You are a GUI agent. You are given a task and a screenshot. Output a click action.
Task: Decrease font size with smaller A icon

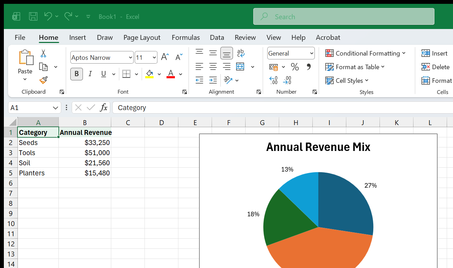click(179, 57)
